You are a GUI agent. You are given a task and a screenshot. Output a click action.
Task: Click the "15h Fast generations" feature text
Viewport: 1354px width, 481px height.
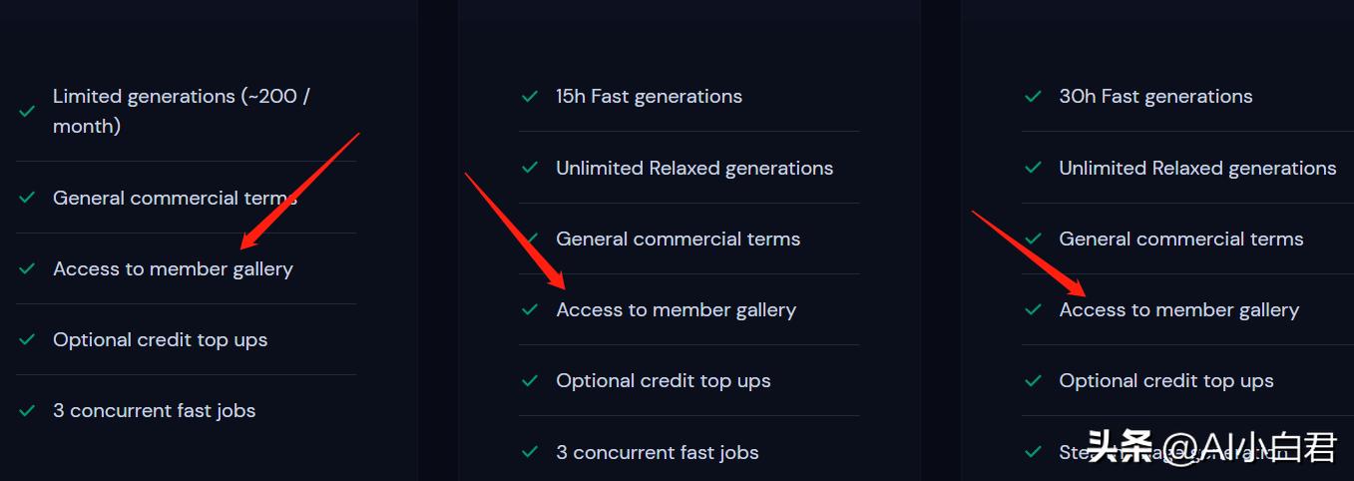[x=649, y=97]
